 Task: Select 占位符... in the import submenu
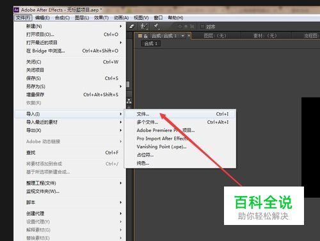pos(180,155)
